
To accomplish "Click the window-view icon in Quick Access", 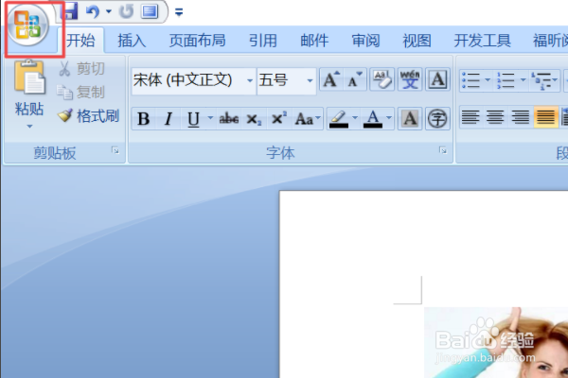I will (x=150, y=11).
